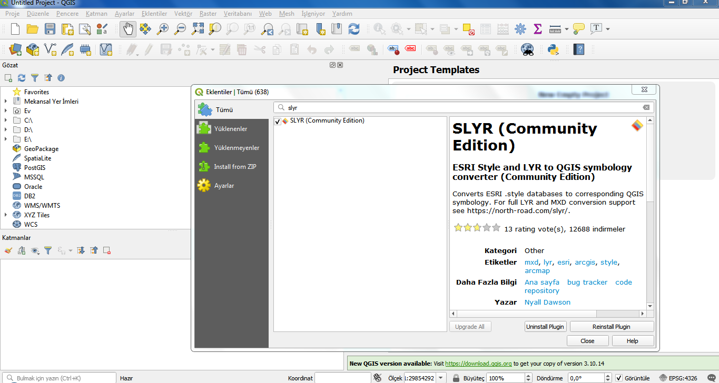Activate the Zoom In tool

tap(163, 29)
